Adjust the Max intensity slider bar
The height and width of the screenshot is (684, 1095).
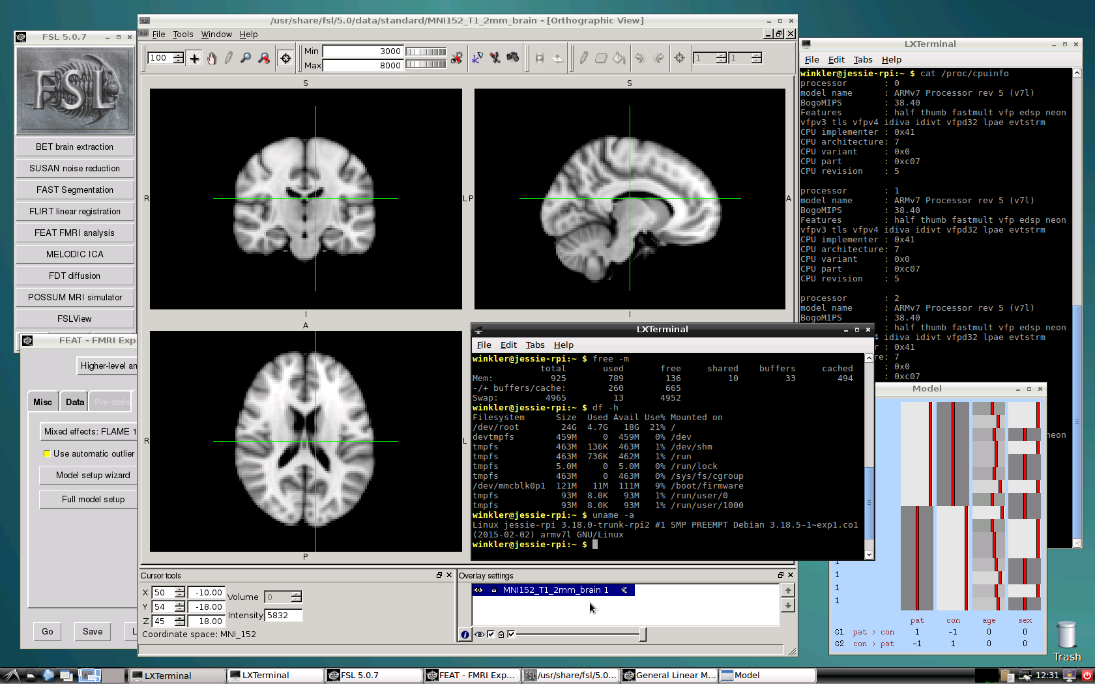pos(426,64)
